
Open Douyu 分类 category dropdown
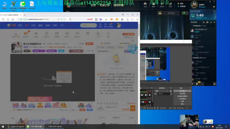coord(33,25)
